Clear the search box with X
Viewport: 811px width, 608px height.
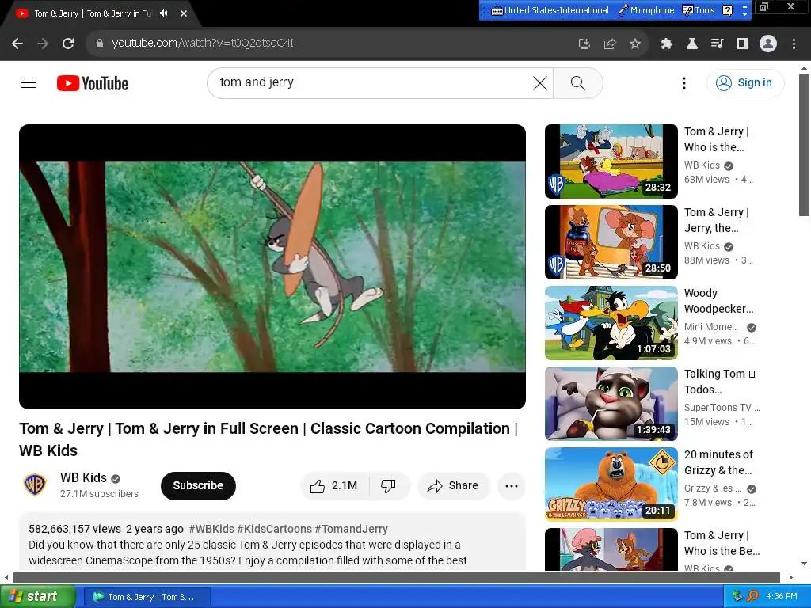pyautogui.click(x=539, y=82)
